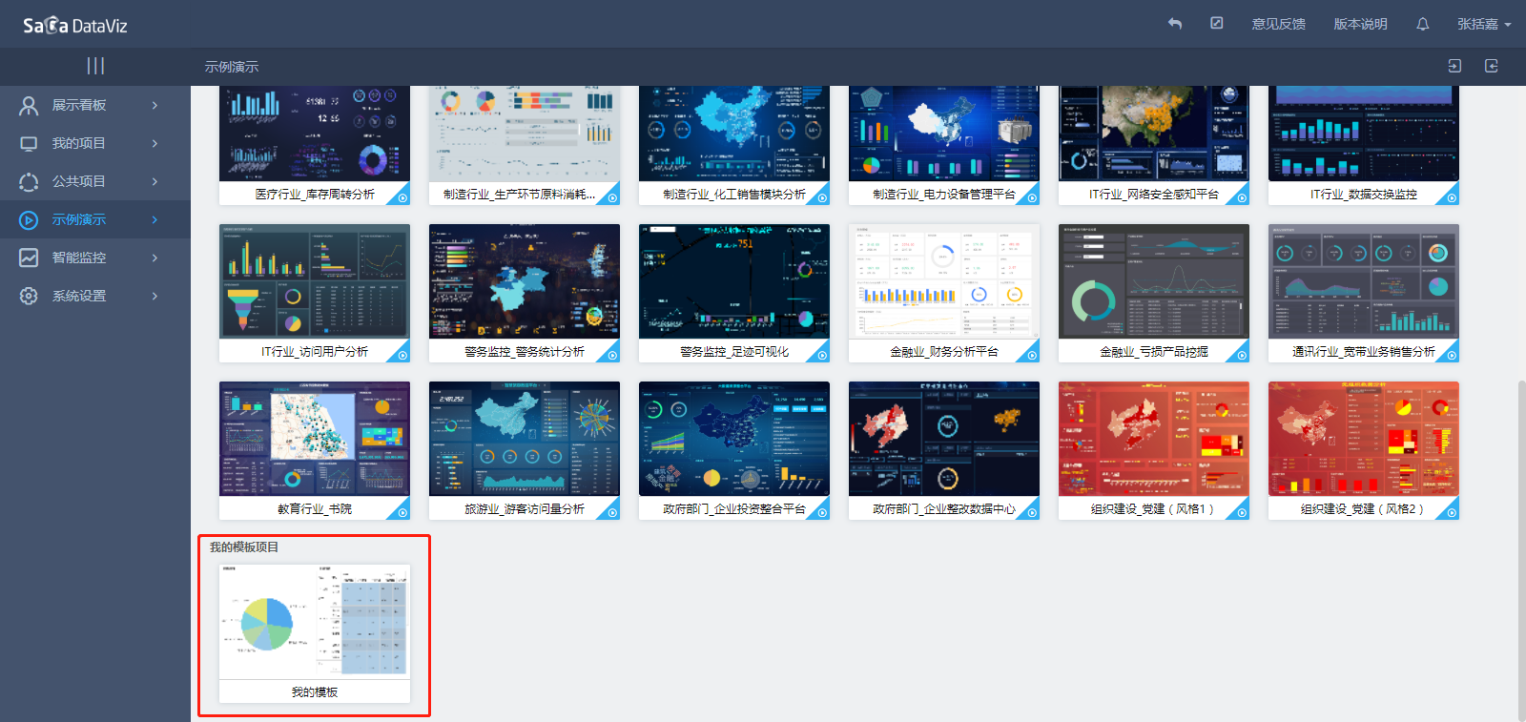Preview 组织建设_党建（风格1） via corner icon
The height and width of the screenshot is (722, 1526).
1242,512
